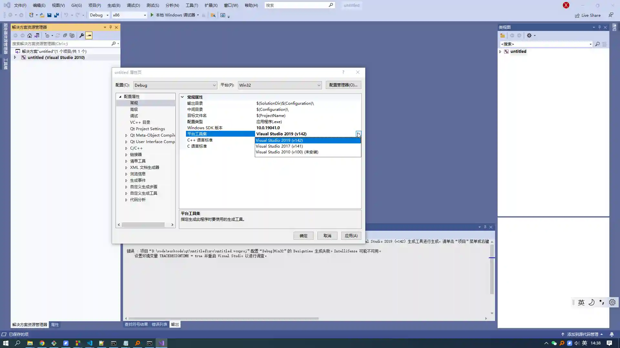This screenshot has height=348, width=620.
Task: Click the search magnifier in the title bar search box
Action: tap(331, 5)
